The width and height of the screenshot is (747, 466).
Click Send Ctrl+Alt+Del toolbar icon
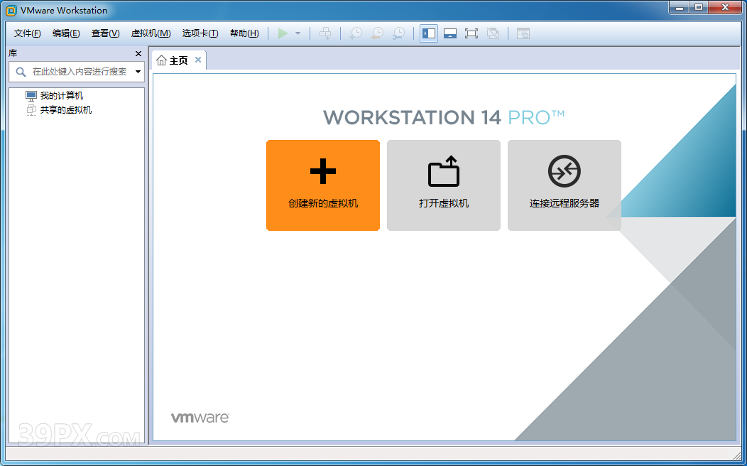pyautogui.click(x=325, y=33)
